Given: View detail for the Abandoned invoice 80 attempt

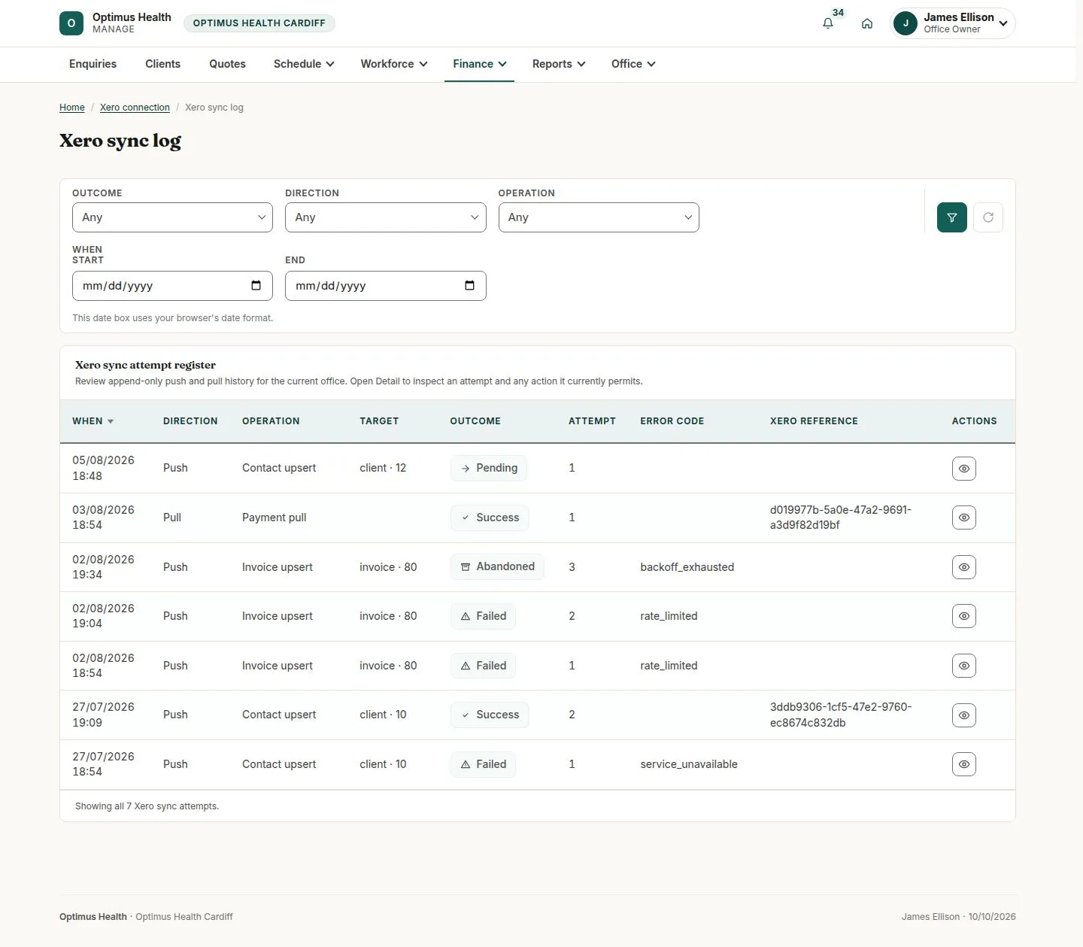Looking at the screenshot, I should 964,567.
